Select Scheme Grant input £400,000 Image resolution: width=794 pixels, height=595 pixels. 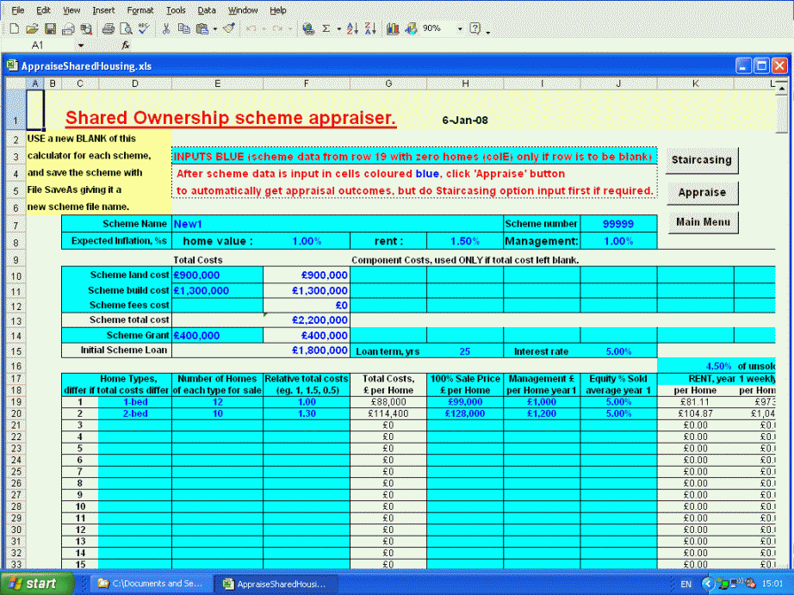[x=217, y=335]
